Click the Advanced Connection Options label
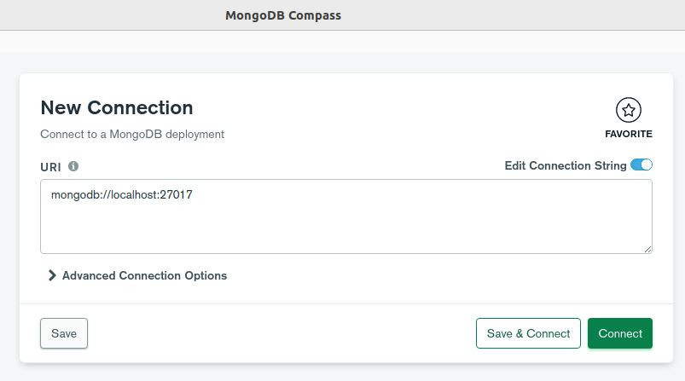685x381 pixels. pyautogui.click(x=144, y=275)
